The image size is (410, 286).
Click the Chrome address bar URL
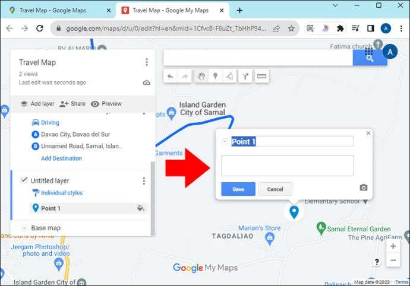166,28
